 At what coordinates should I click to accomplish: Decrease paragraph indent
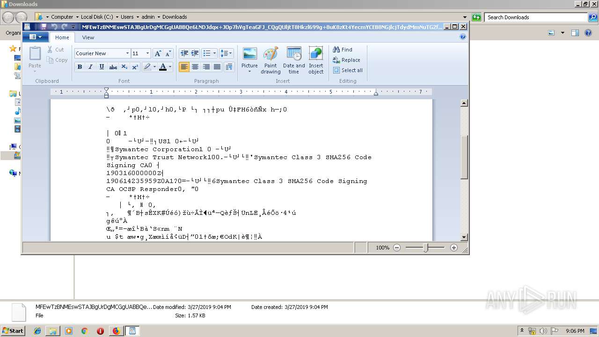[x=184, y=53]
